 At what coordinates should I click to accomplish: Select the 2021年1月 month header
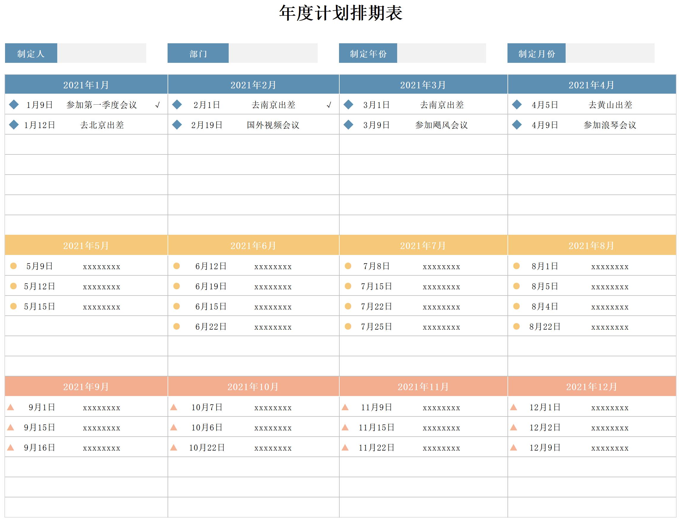86,84
